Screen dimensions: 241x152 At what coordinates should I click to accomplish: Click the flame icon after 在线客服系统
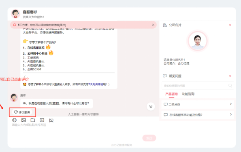click(x=48, y=47)
